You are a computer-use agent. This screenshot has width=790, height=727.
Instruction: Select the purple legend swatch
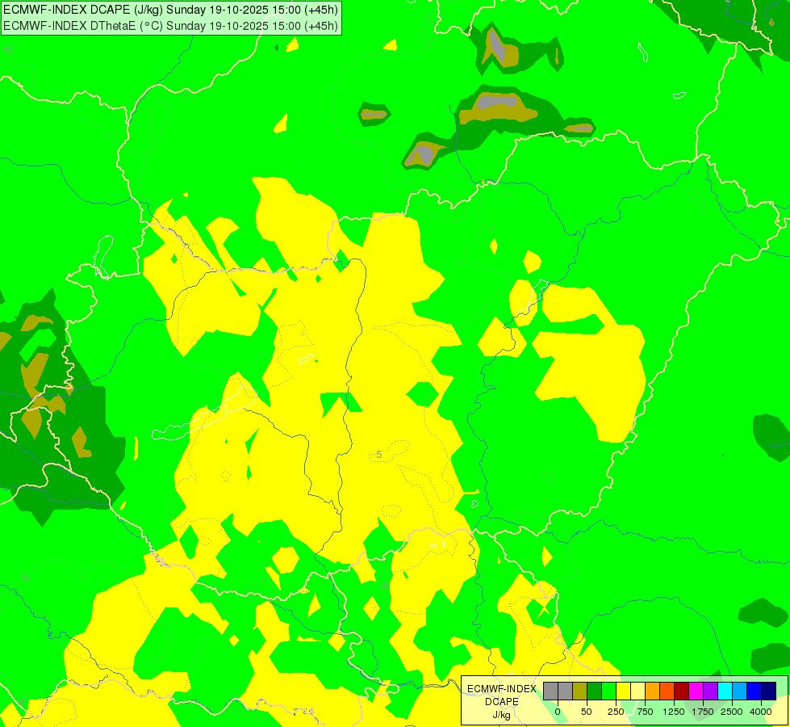click(710, 691)
